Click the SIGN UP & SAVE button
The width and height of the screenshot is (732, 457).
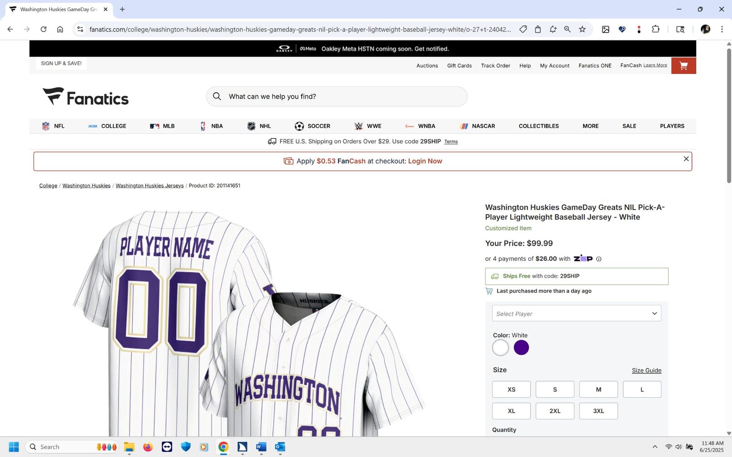coord(61,64)
